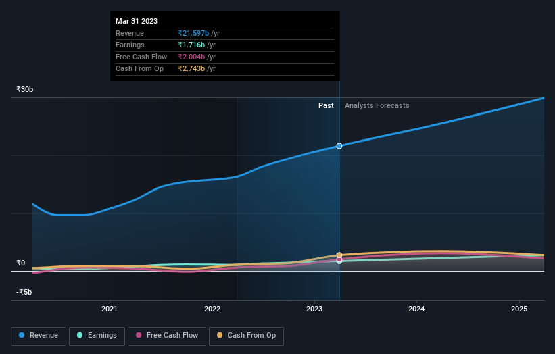
Task: Toggle the Revenue legend button
Action: coord(39,336)
